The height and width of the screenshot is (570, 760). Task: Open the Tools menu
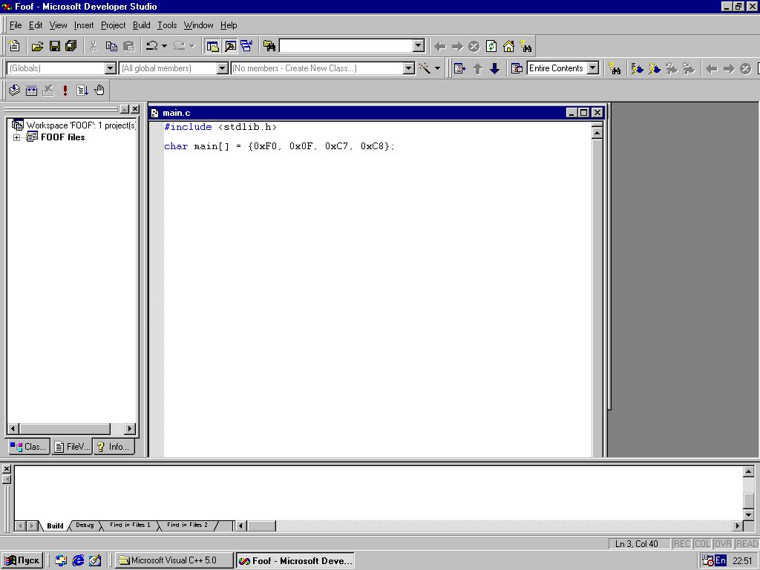(x=167, y=25)
